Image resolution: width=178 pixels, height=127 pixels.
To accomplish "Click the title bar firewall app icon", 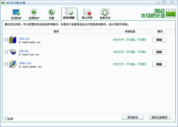I will (3, 2).
